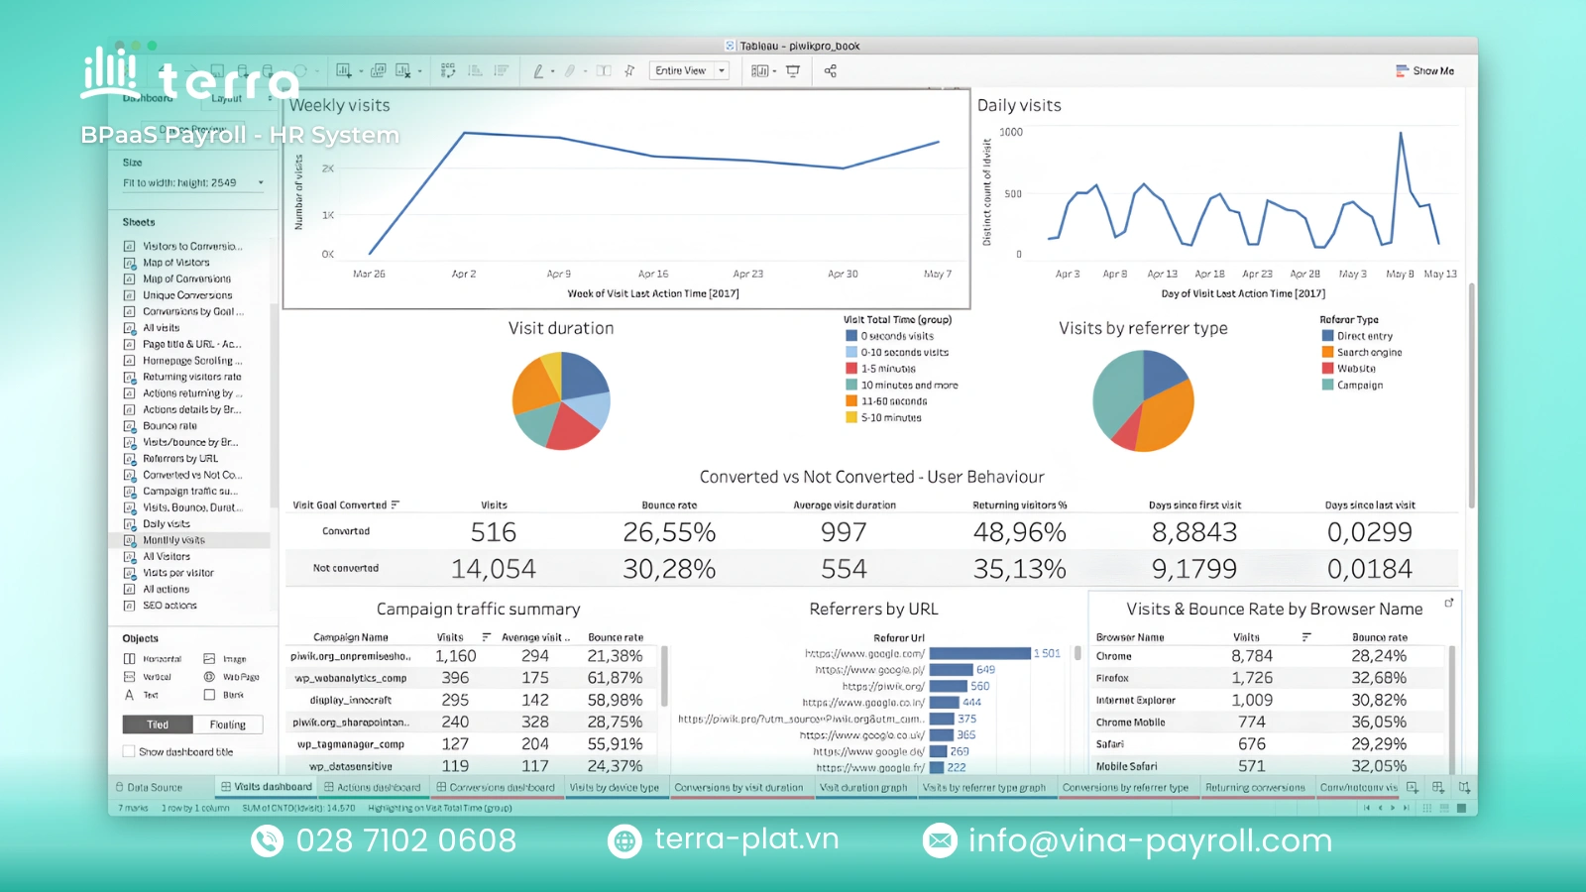The height and width of the screenshot is (892, 1586).
Task: Select the Image object icon
Action: coord(209,659)
